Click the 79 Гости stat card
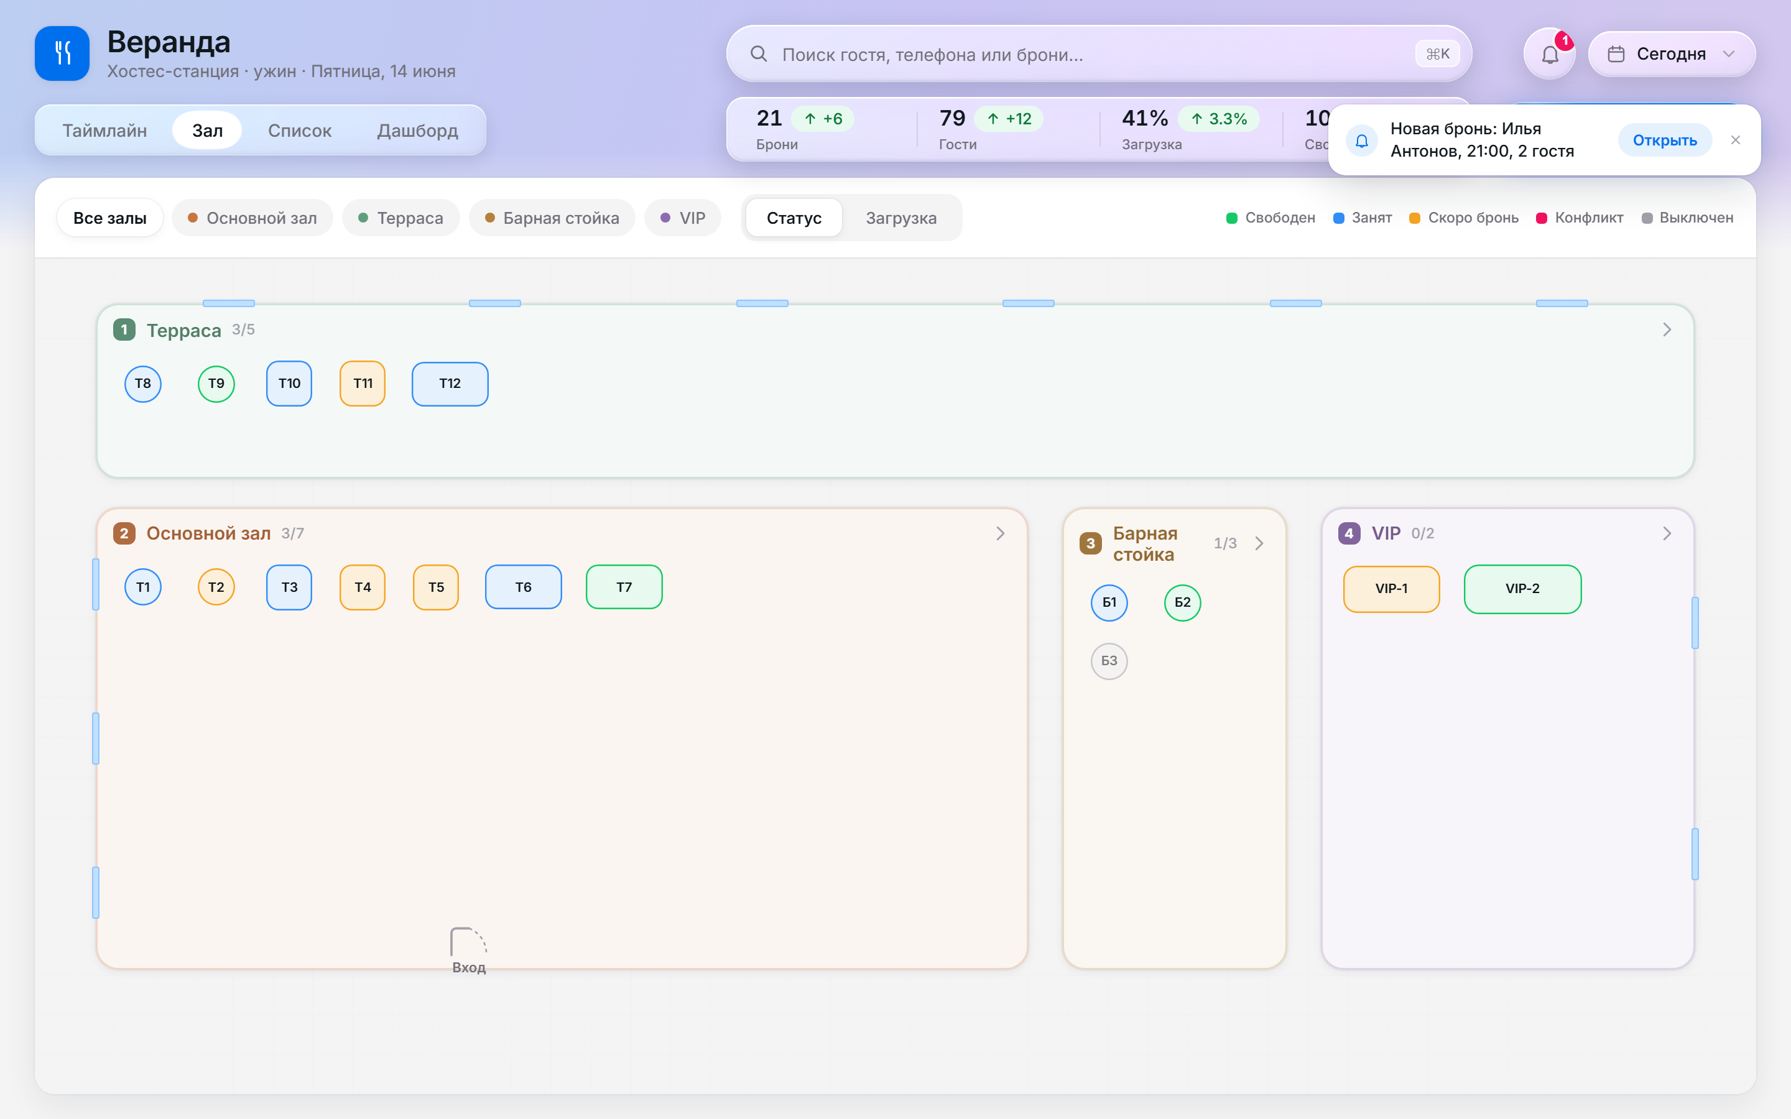This screenshot has width=1791, height=1119. [x=1008, y=129]
